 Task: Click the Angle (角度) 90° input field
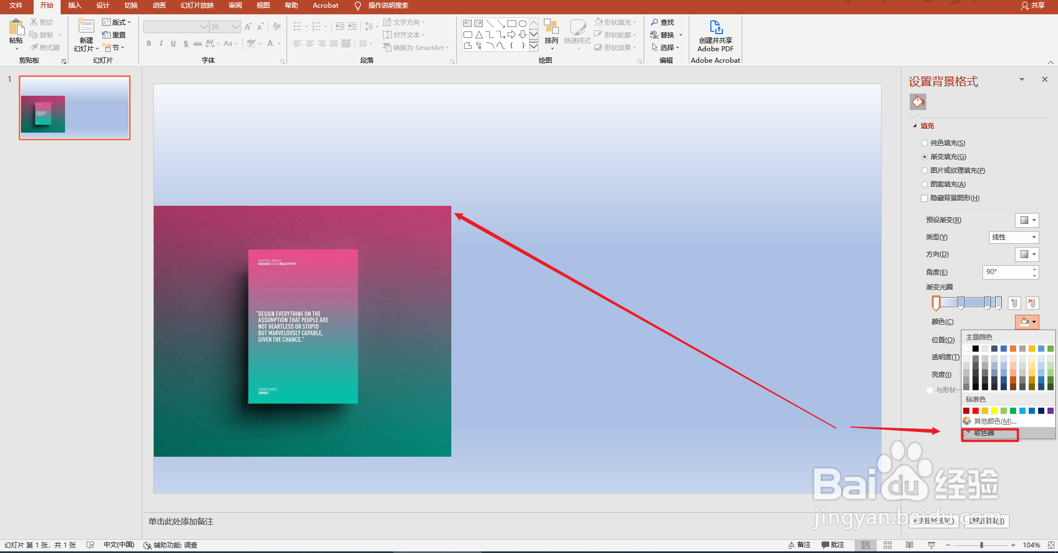coord(1007,272)
